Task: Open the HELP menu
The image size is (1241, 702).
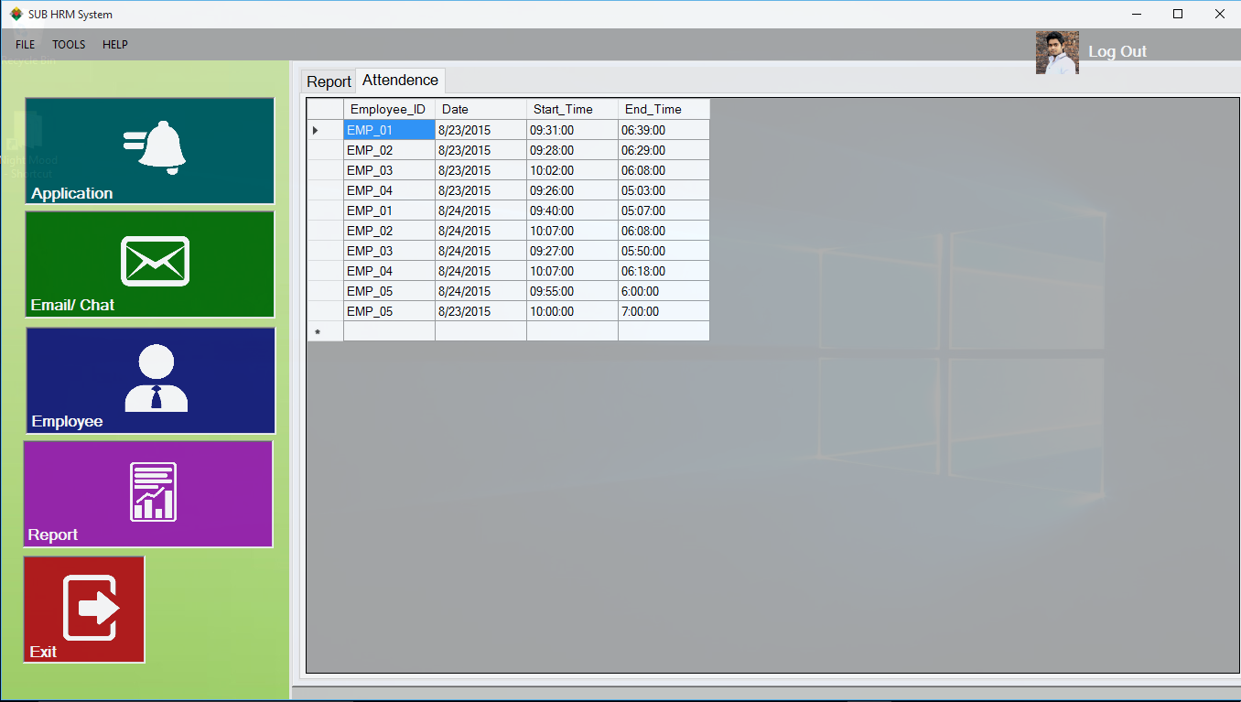Action: point(115,44)
